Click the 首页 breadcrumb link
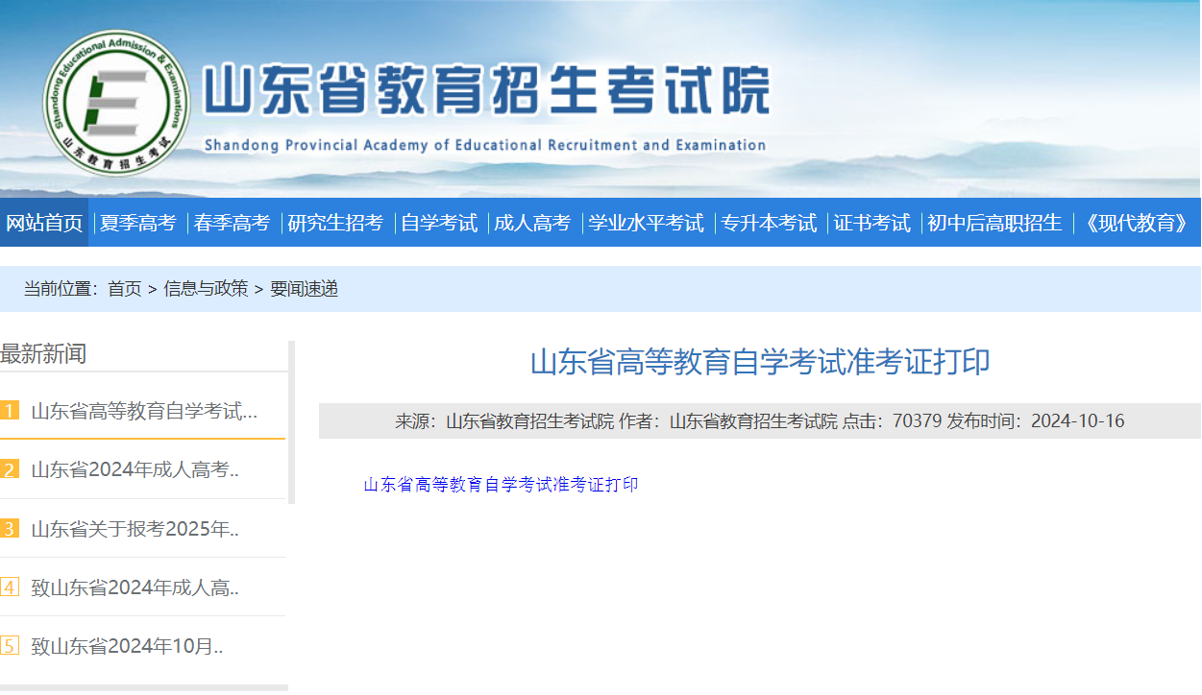This screenshot has height=695, width=1202. (x=124, y=289)
